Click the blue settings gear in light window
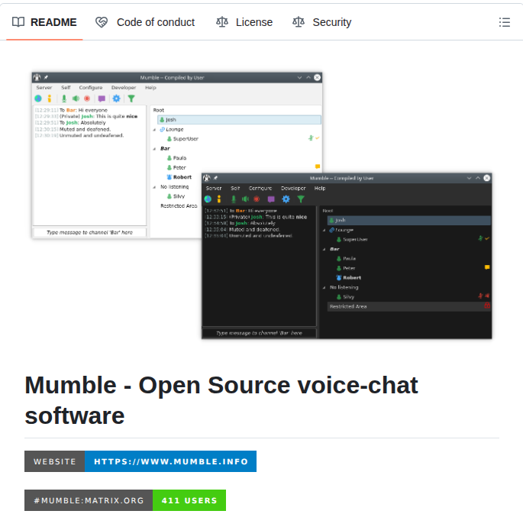 (116, 99)
